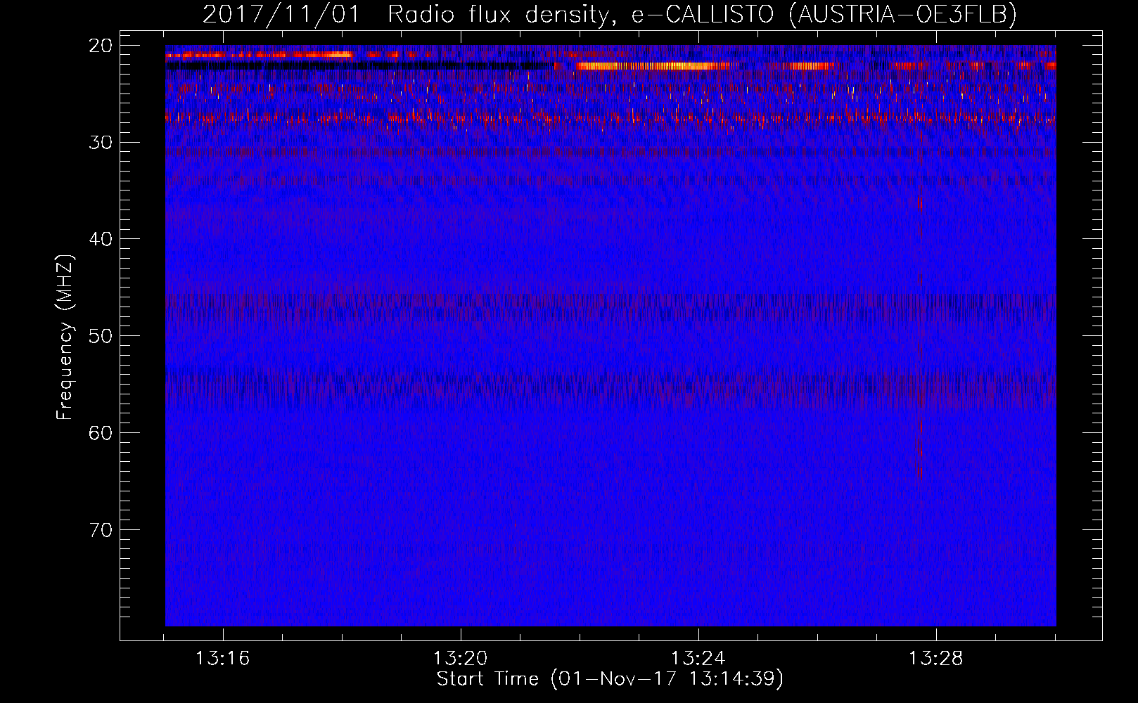Click the 30 MHz frequency tick label
The width and height of the screenshot is (1138, 703).
(101, 142)
